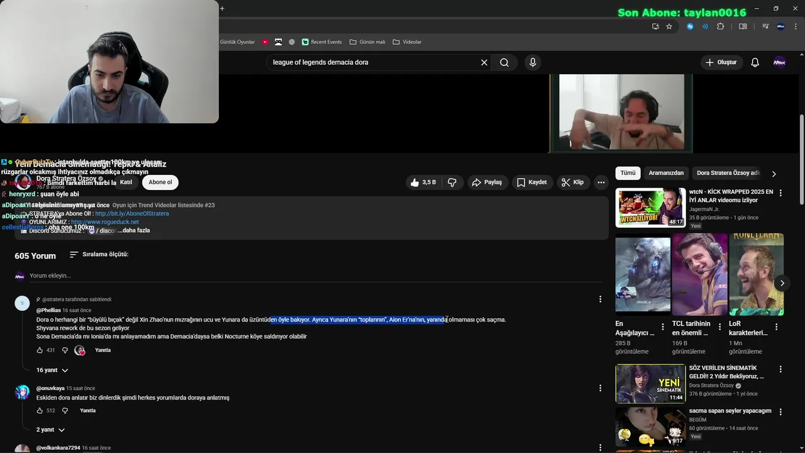
Task: Expand 2 yanıt replies
Action: [x=50, y=430]
